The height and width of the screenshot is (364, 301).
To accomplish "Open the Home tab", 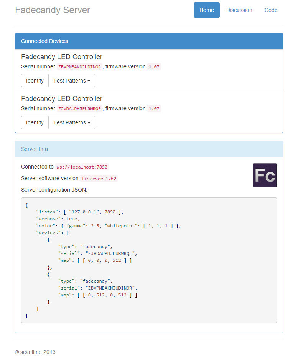I will 206,10.
